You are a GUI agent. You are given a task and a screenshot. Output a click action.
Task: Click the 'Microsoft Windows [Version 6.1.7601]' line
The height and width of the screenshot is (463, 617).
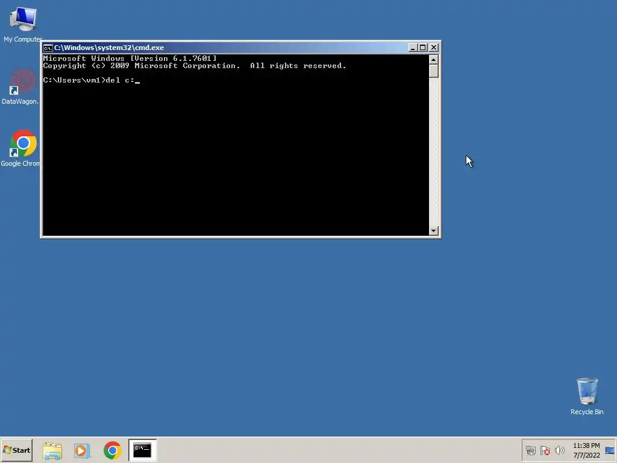pyautogui.click(x=130, y=58)
